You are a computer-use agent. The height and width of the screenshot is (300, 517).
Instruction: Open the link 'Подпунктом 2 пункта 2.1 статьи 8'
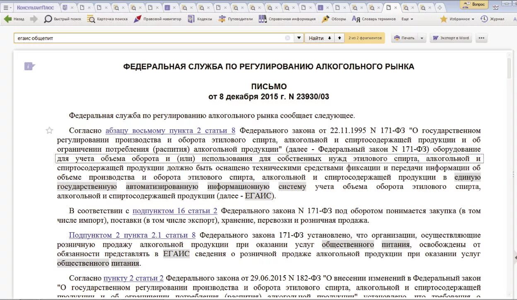point(132,235)
